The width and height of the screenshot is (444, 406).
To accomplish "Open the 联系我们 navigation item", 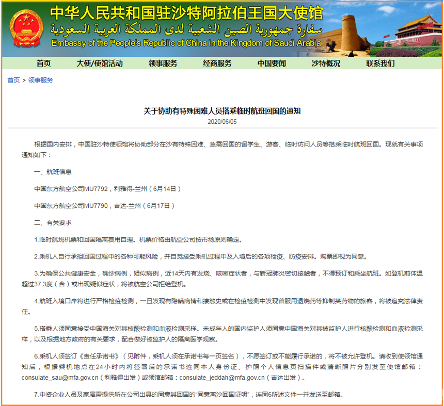I will [x=380, y=63].
